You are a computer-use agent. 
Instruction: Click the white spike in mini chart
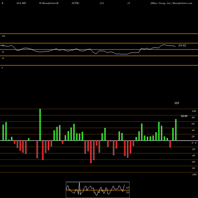click(79, 188)
